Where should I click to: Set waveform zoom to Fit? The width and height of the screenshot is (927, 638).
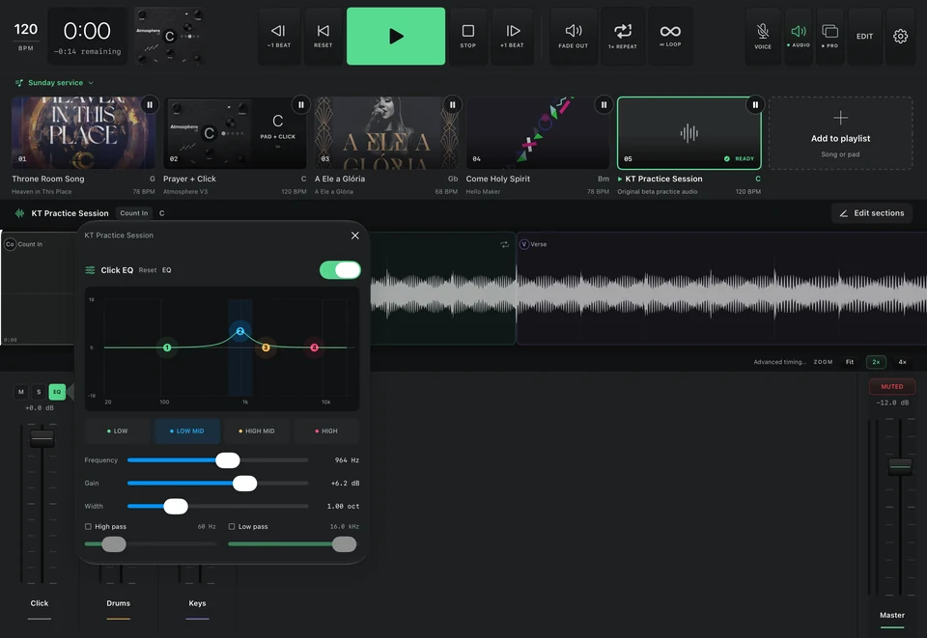[850, 362]
